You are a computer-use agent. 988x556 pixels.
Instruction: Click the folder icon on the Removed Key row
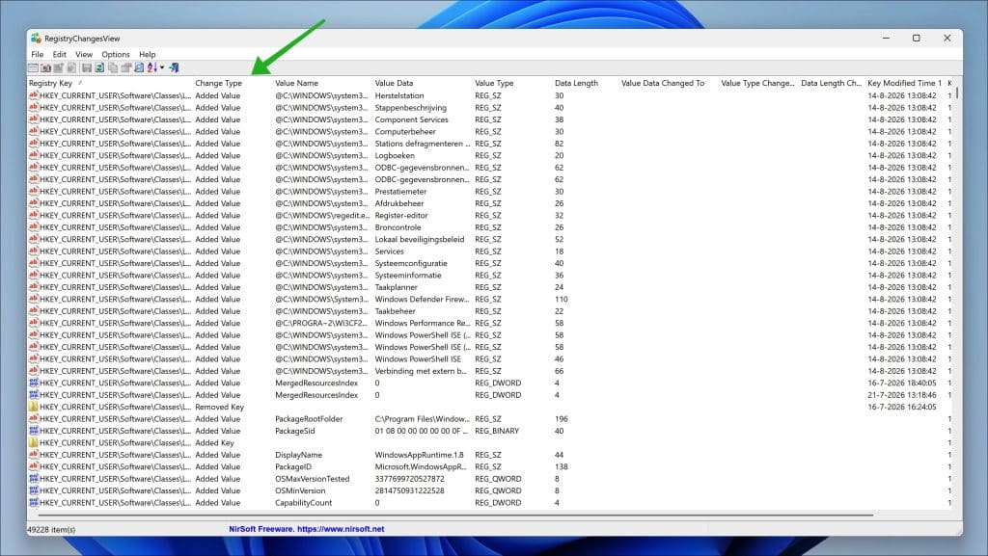[x=34, y=407]
